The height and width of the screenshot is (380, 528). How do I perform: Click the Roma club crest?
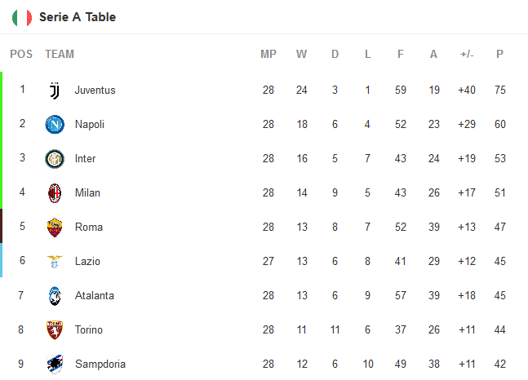pos(55,228)
